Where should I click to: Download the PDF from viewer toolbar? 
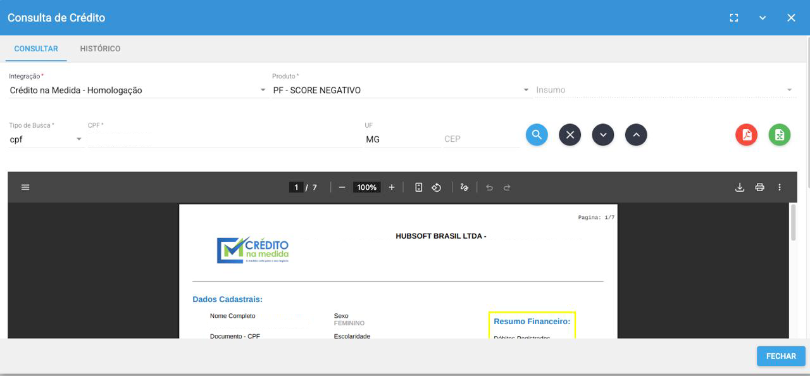point(739,187)
